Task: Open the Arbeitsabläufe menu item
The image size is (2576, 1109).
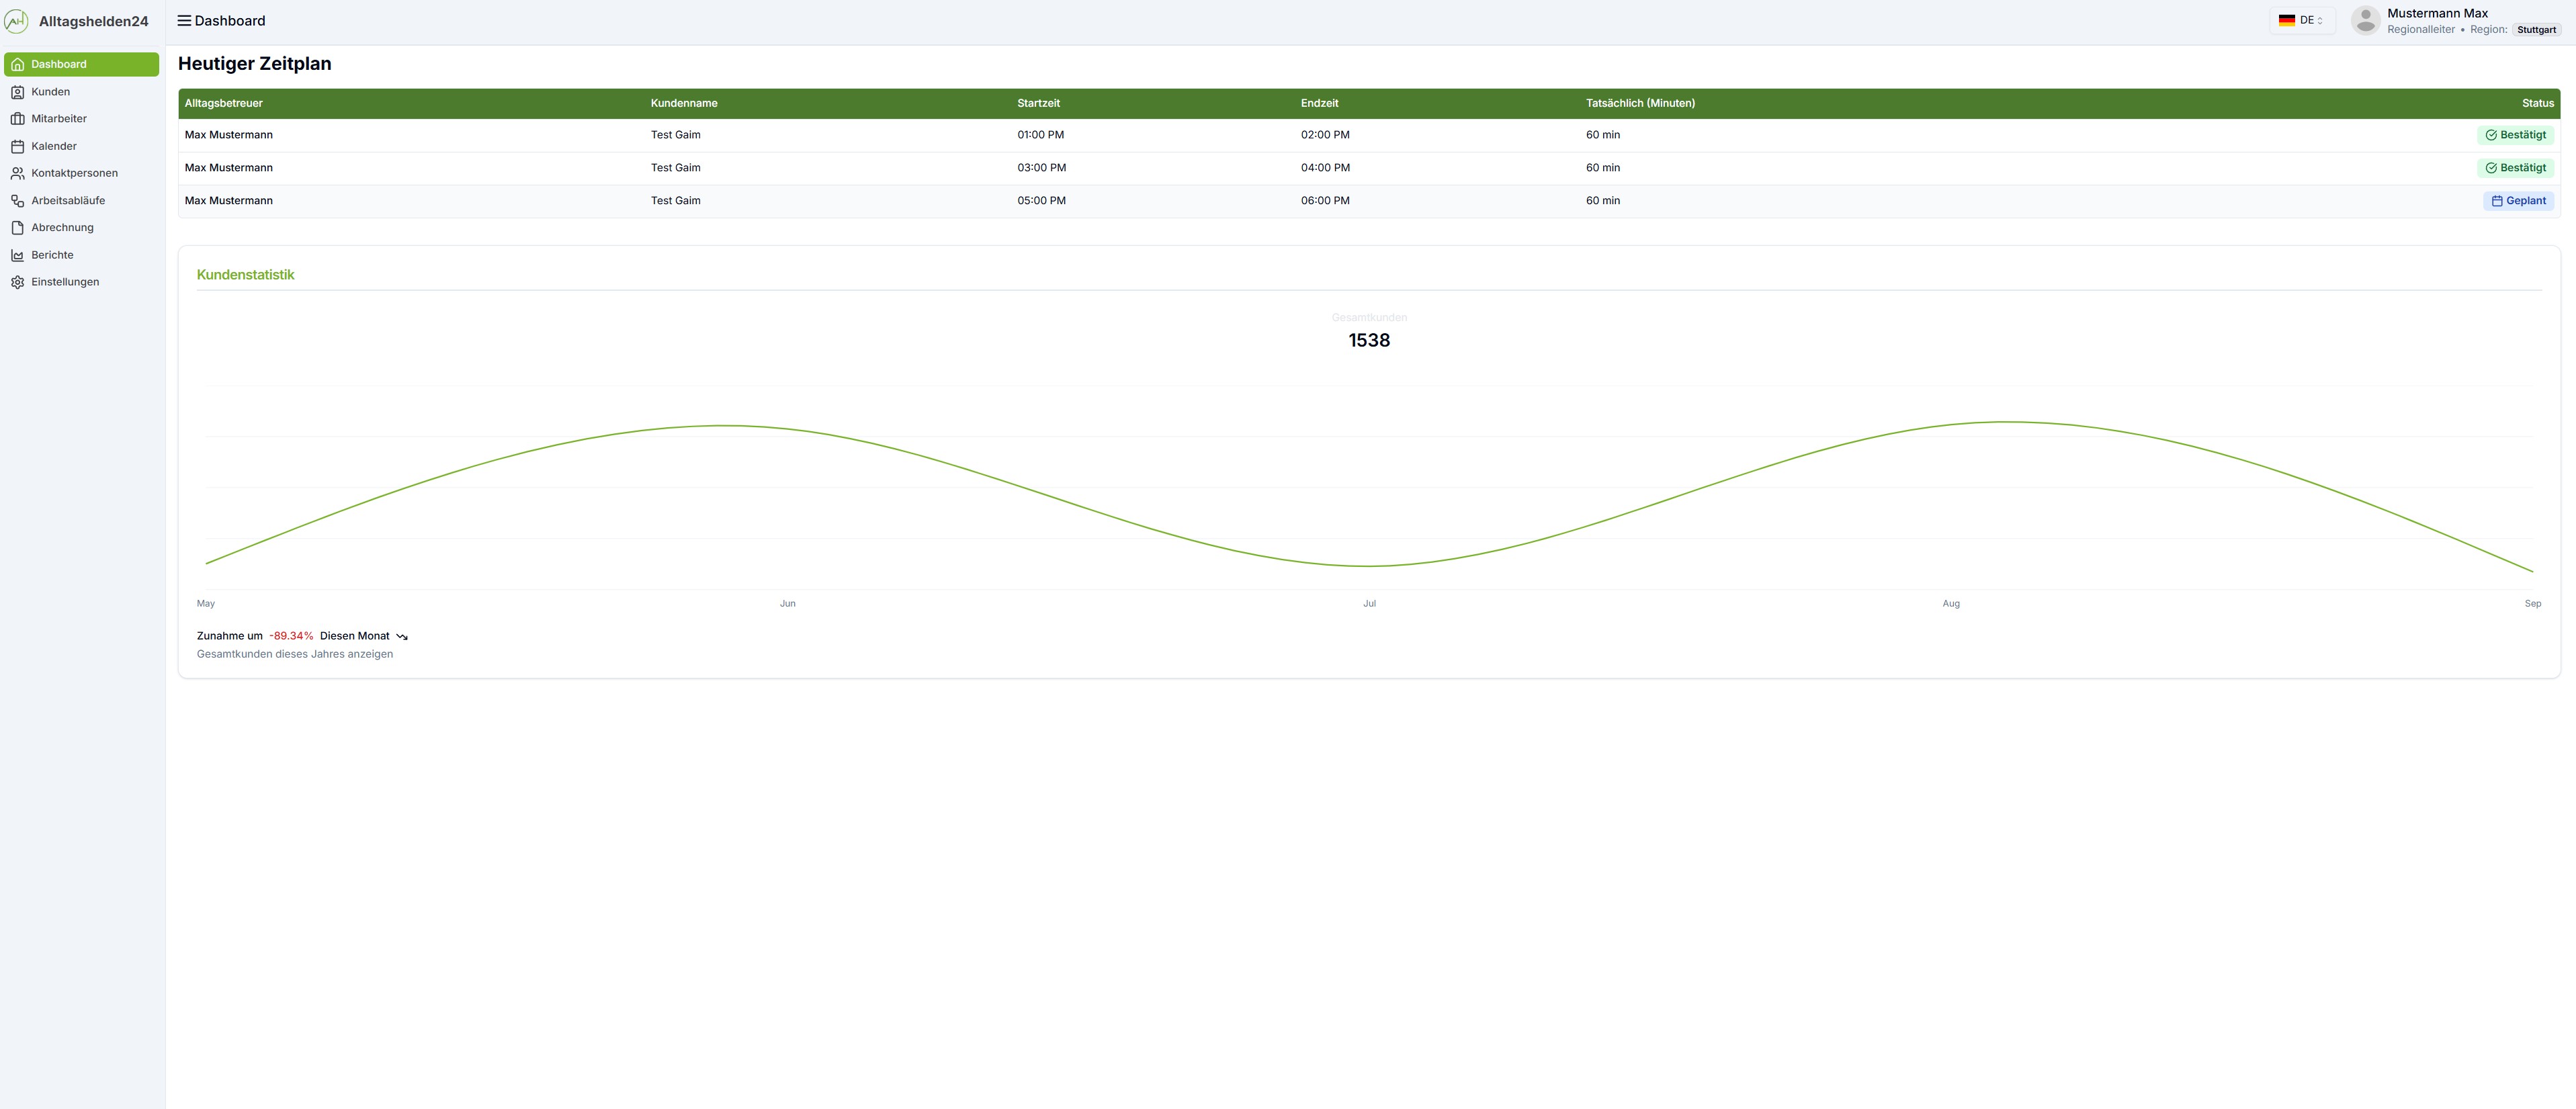Action: 81,200
